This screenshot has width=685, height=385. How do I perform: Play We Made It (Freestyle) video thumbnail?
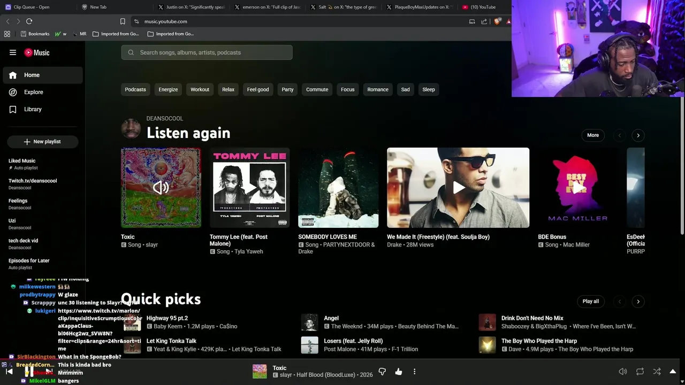pos(458,188)
